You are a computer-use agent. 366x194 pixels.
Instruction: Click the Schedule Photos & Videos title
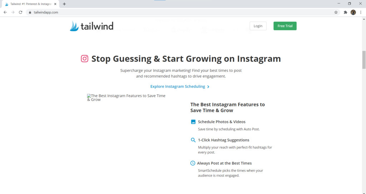(222, 122)
